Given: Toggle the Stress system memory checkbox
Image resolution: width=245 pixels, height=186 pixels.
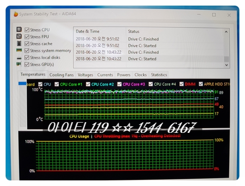Looking at the screenshot, I should 27,51.
